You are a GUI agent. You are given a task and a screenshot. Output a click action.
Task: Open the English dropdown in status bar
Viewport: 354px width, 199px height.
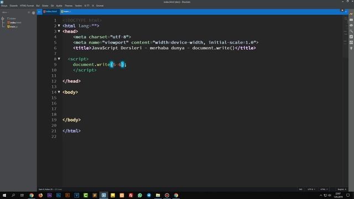342,189
